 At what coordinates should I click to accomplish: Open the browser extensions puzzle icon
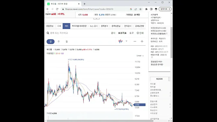(x=146, y=9)
